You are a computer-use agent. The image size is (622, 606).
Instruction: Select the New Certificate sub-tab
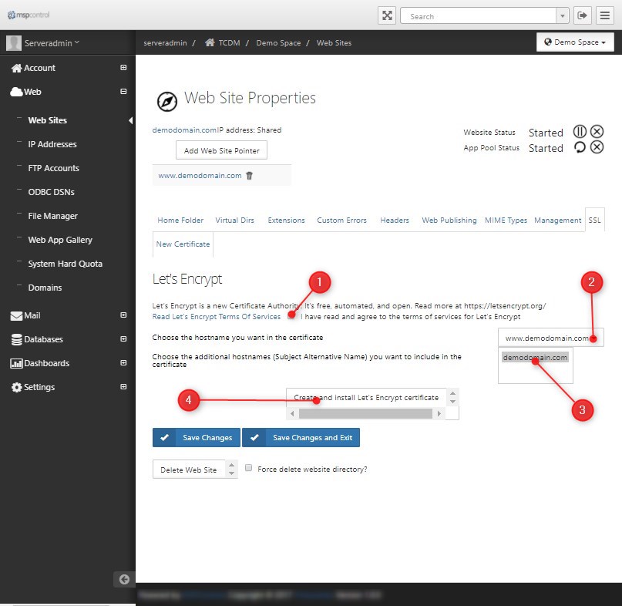183,244
